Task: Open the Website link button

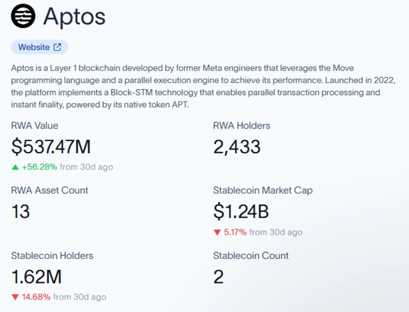Action: tap(39, 47)
